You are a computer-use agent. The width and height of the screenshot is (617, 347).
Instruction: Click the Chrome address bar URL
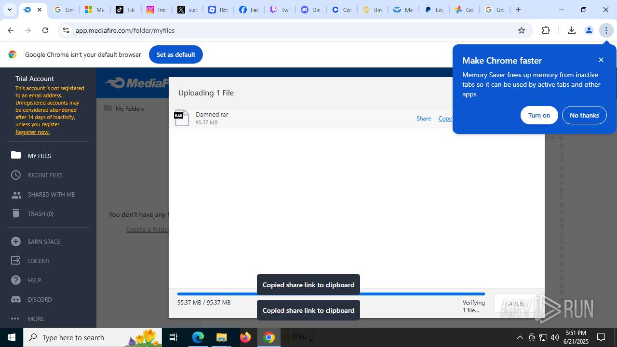pyautogui.click(x=125, y=30)
